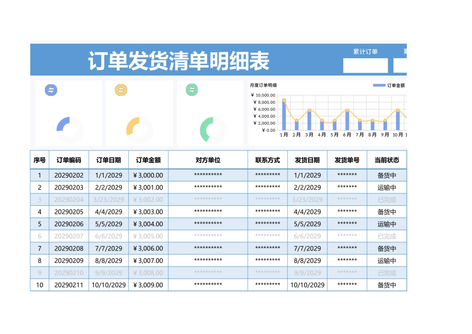Click the 对方单位 header cell
This screenshot has height=334, width=472.
point(208,160)
